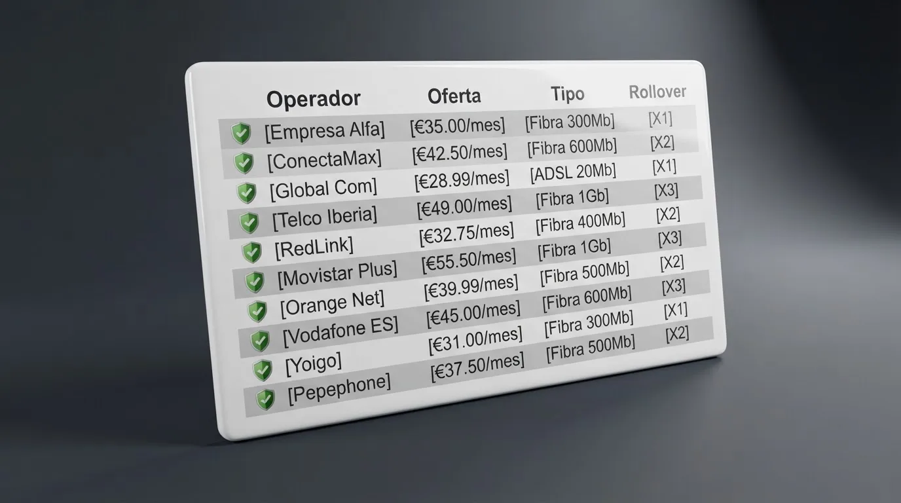Click the shield checkmark for Movistar Plus
Image resolution: width=901 pixels, height=503 pixels.
tap(254, 282)
